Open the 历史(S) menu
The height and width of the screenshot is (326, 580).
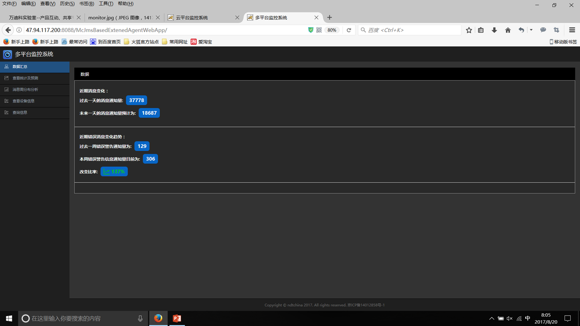pyautogui.click(x=67, y=4)
